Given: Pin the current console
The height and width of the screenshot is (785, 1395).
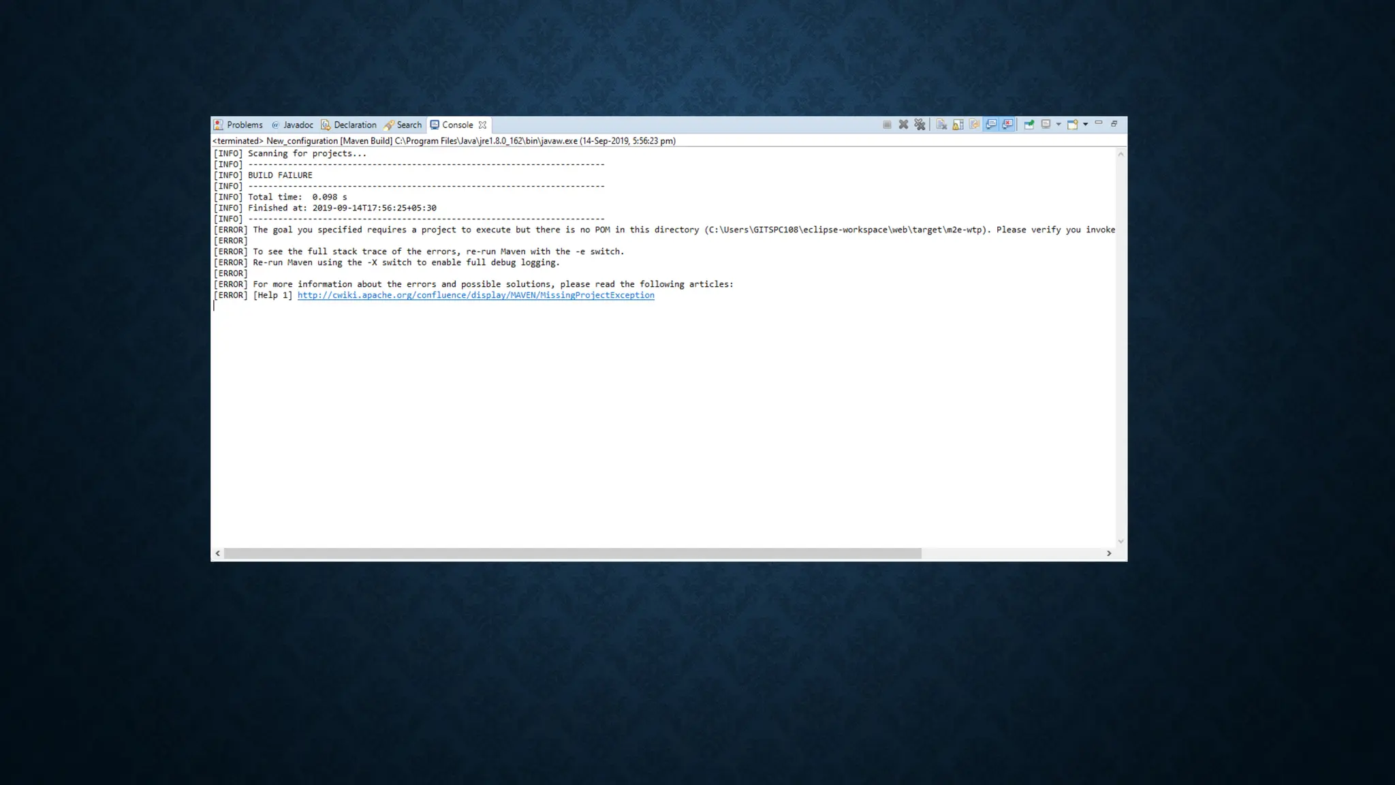Looking at the screenshot, I should [x=1029, y=125].
